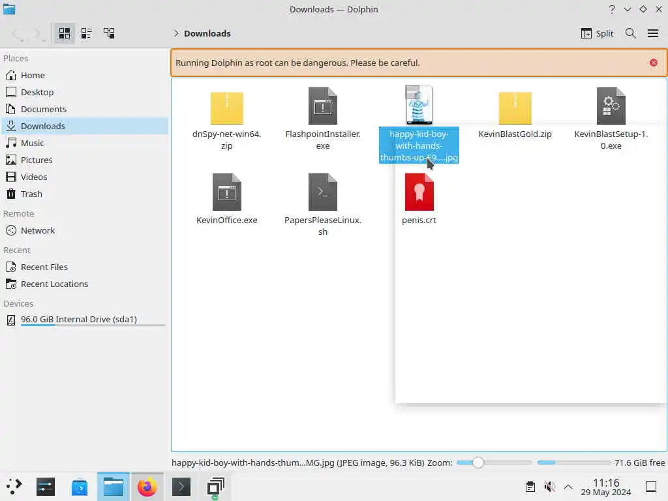Open Network in Remote section

point(84,230)
